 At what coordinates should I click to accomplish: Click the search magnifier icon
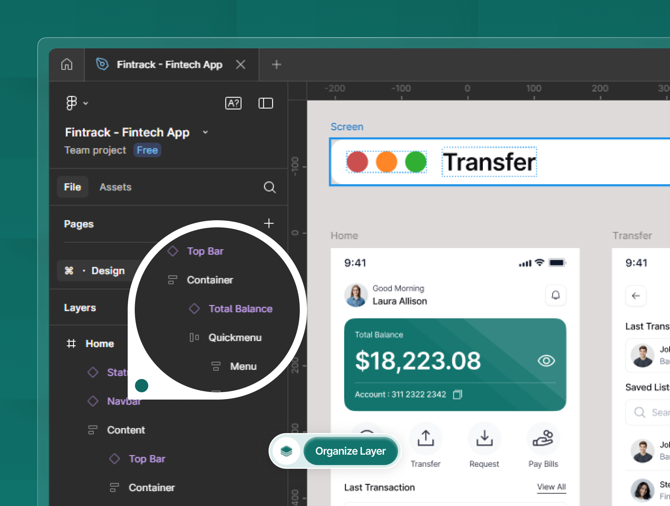[269, 187]
